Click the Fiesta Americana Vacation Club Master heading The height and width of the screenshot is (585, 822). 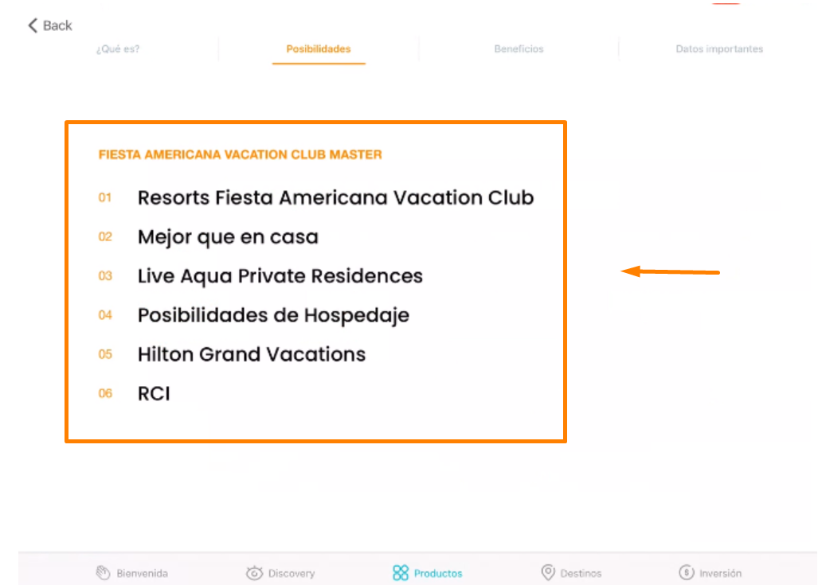(x=240, y=154)
